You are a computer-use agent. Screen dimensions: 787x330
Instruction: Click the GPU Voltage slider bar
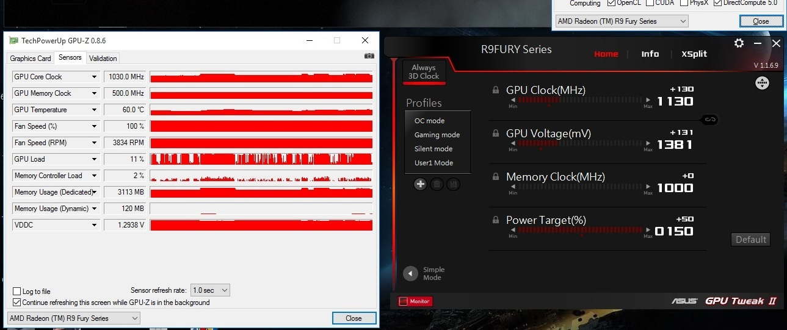tap(579, 143)
